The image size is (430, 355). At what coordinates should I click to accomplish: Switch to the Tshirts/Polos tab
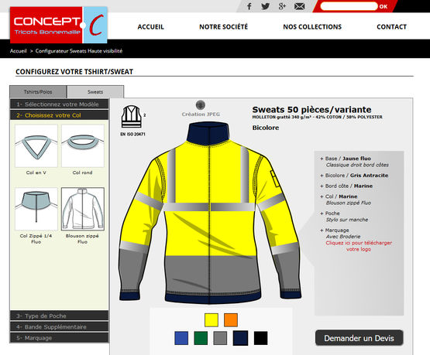coord(38,92)
